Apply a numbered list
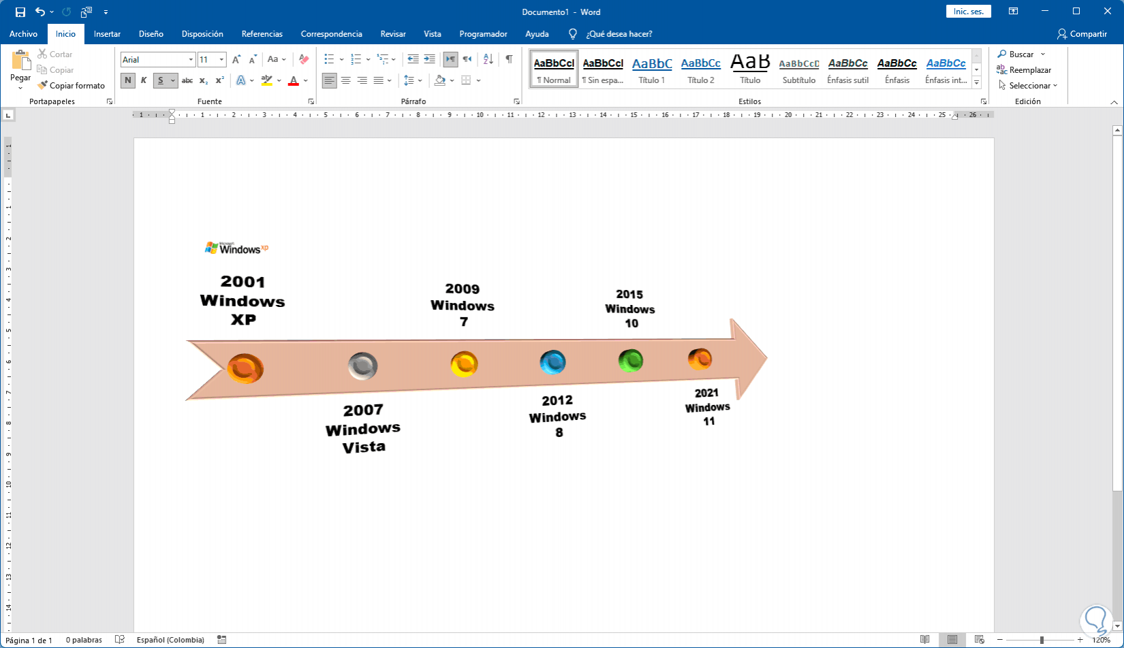This screenshot has width=1124, height=648. coord(356,60)
